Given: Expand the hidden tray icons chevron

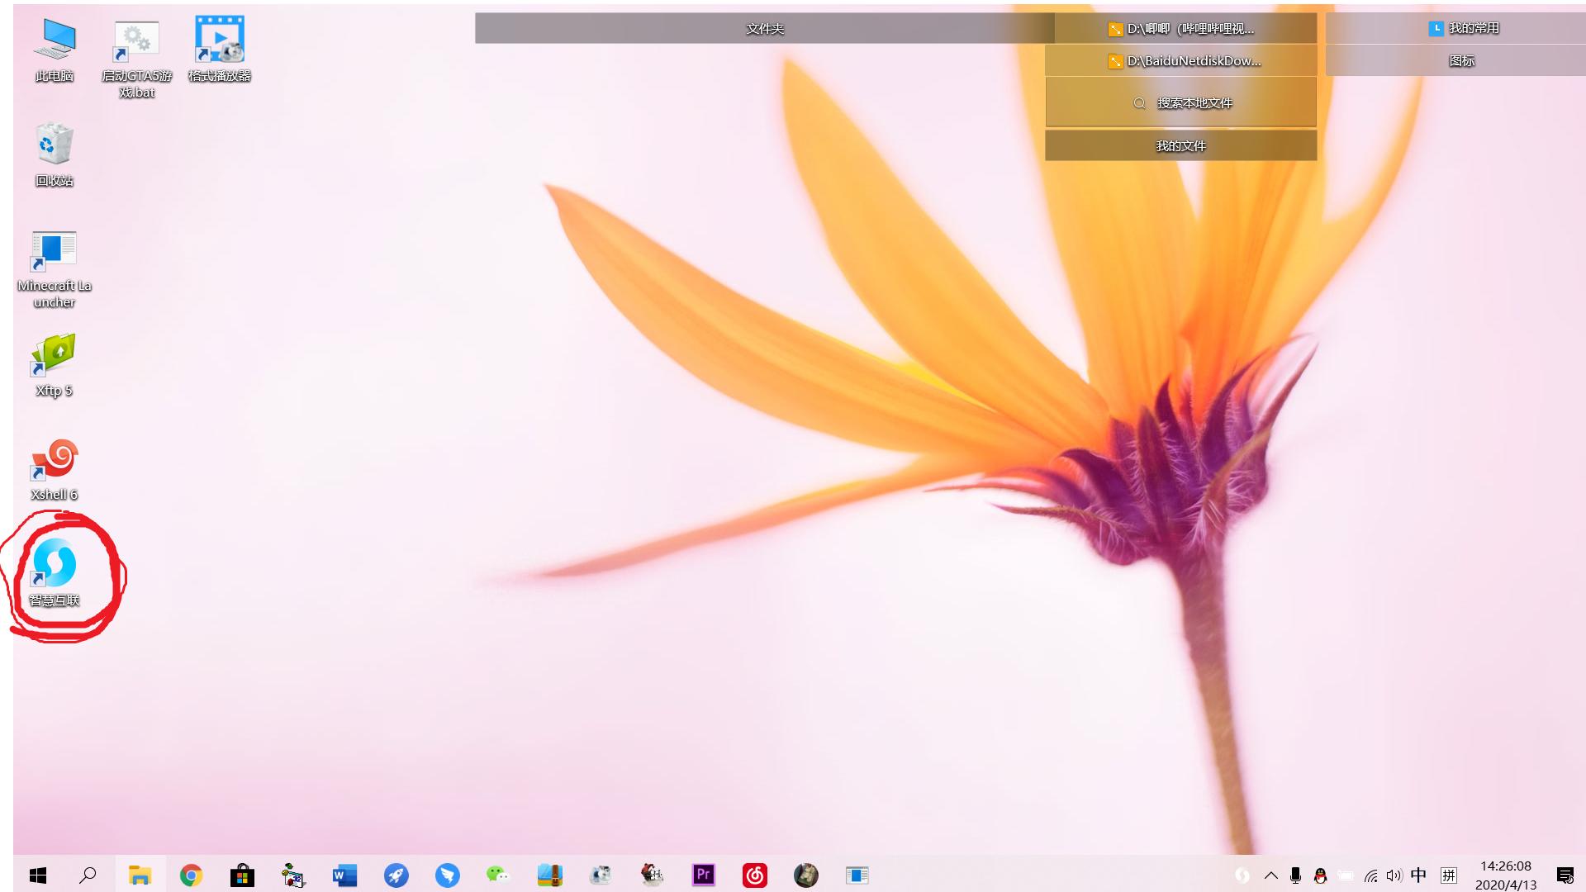Looking at the screenshot, I should (1270, 875).
